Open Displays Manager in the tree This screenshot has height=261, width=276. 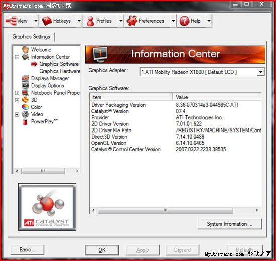[50, 78]
